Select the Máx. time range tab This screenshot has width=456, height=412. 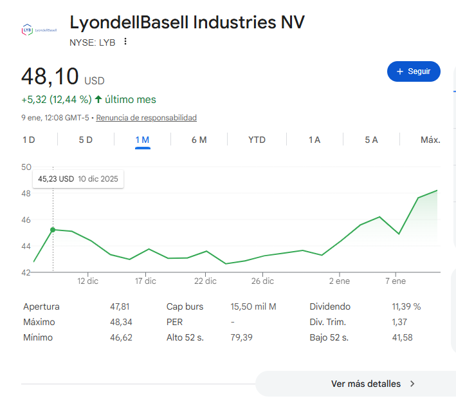430,140
